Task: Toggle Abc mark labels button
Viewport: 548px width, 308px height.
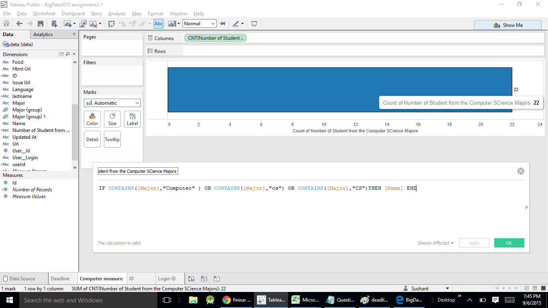Action: tap(158, 24)
